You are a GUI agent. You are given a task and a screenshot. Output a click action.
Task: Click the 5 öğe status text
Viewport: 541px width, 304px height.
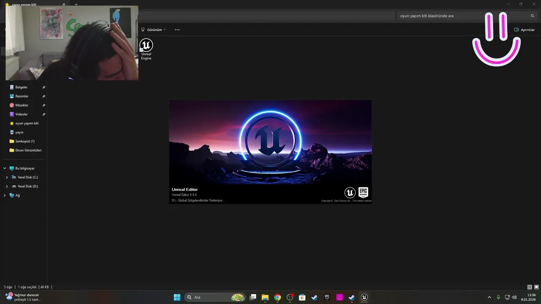pyautogui.click(x=8, y=287)
